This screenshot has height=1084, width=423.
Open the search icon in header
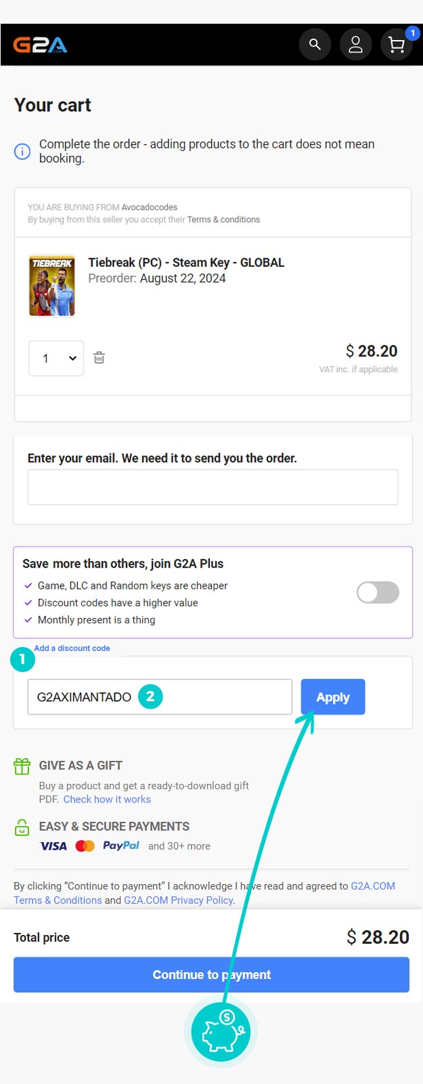[315, 45]
